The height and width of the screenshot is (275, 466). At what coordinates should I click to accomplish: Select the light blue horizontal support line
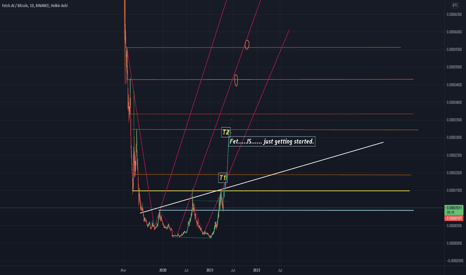pos(286,210)
